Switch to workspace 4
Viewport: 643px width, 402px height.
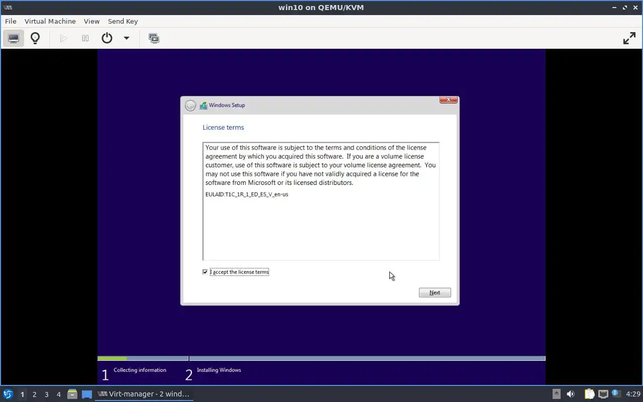pyautogui.click(x=58, y=394)
